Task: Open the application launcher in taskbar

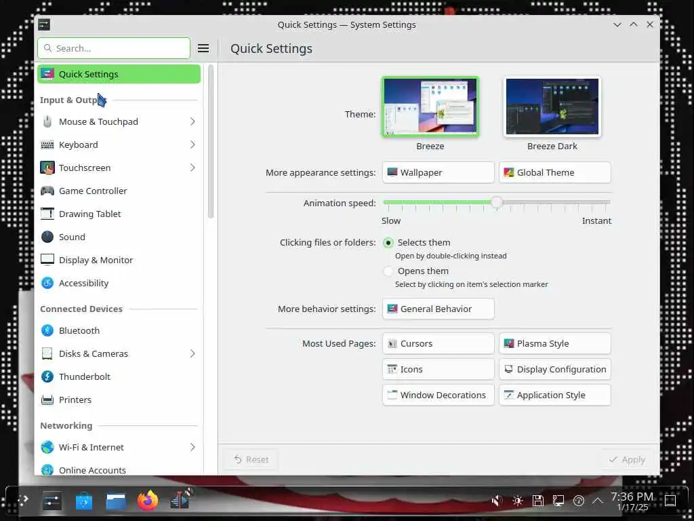Action: tap(22, 501)
